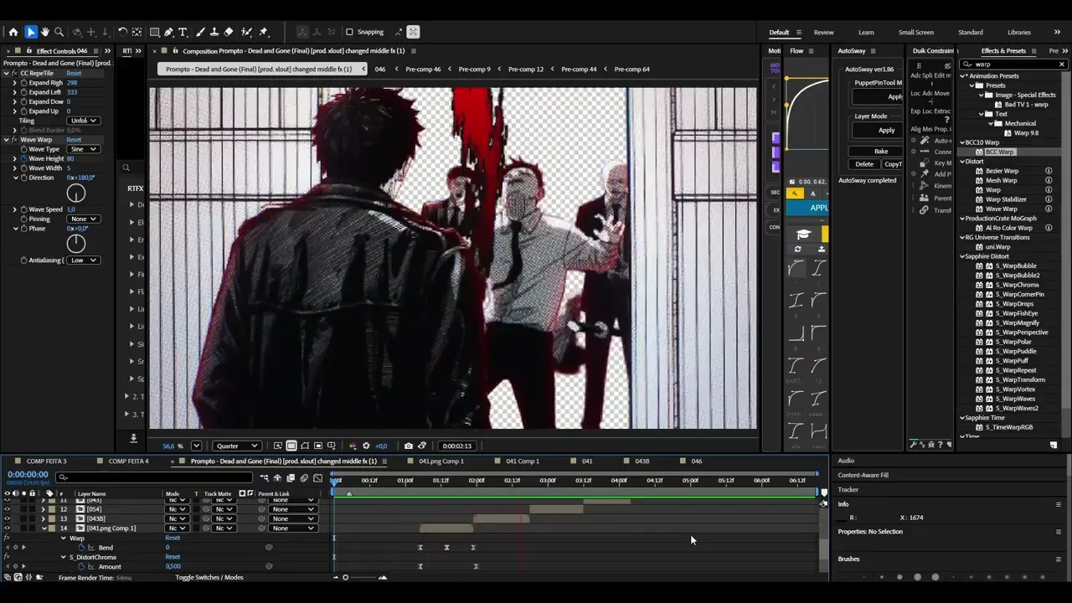This screenshot has height=603, width=1072.
Task: Select the Type text tool
Action: 183,32
